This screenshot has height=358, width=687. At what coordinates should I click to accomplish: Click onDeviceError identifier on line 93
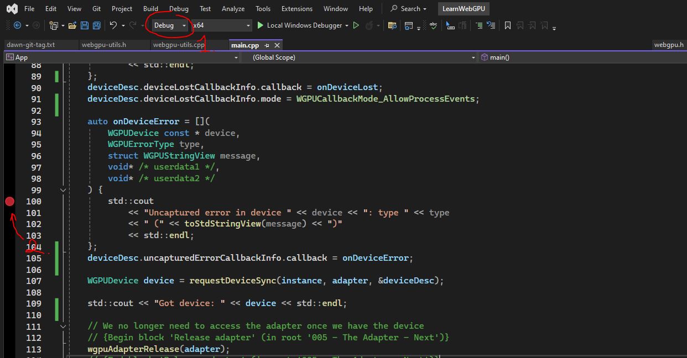pyautogui.click(x=146, y=122)
